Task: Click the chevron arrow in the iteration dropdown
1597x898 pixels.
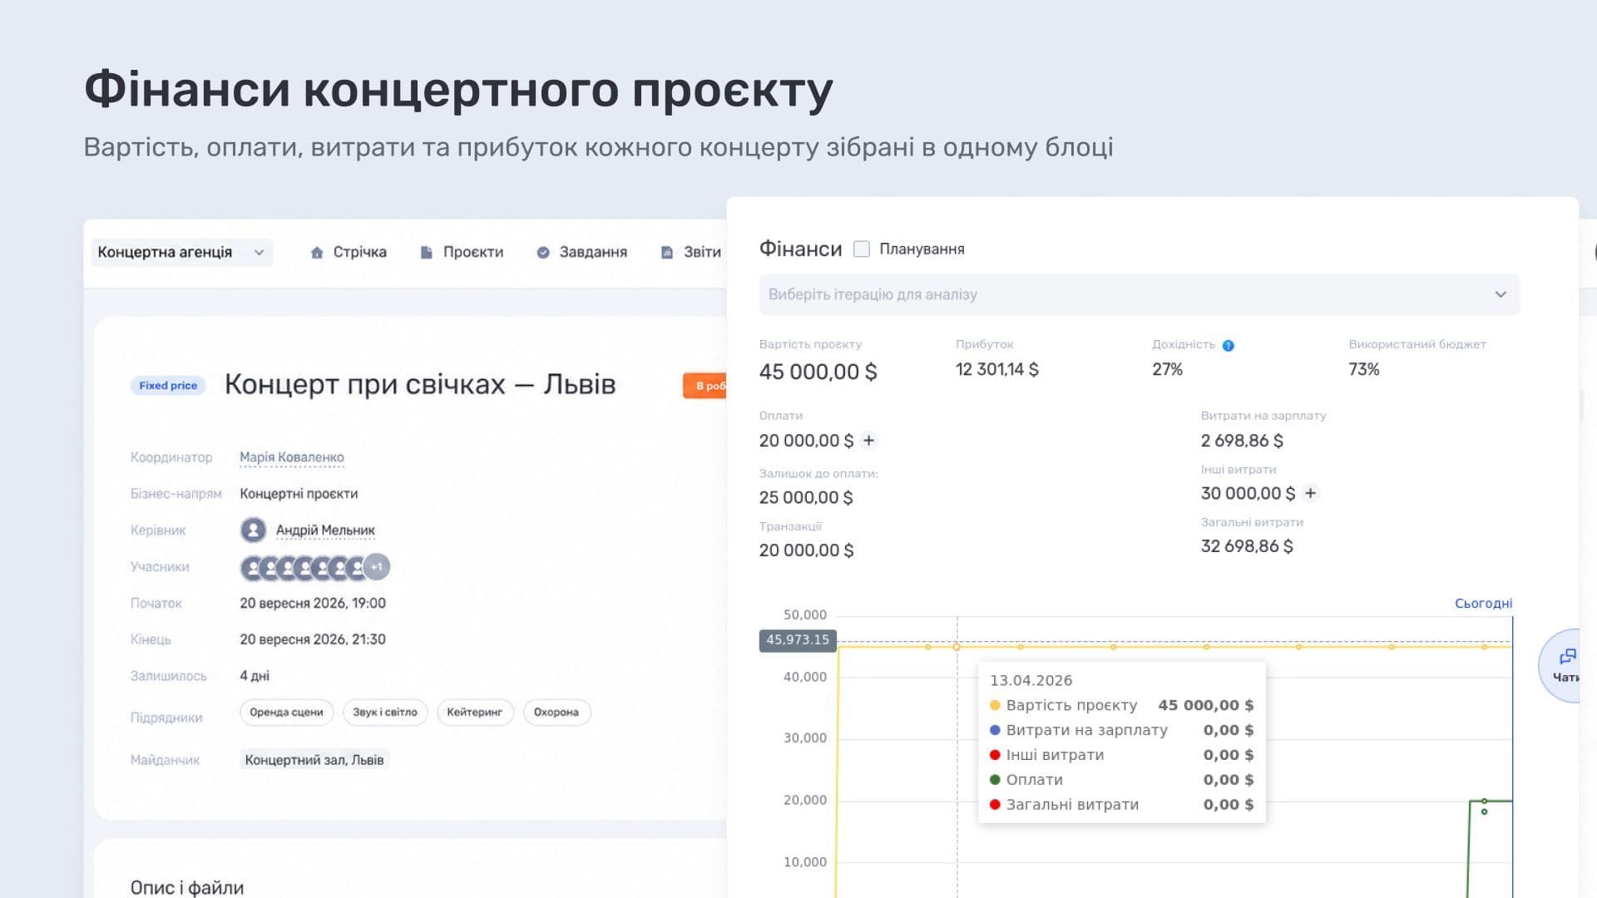Action: click(1501, 294)
